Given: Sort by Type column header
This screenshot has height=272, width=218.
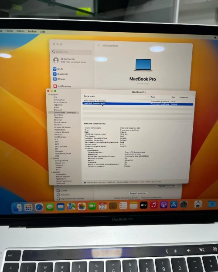Looking at the screenshot, I should click(x=153, y=97).
